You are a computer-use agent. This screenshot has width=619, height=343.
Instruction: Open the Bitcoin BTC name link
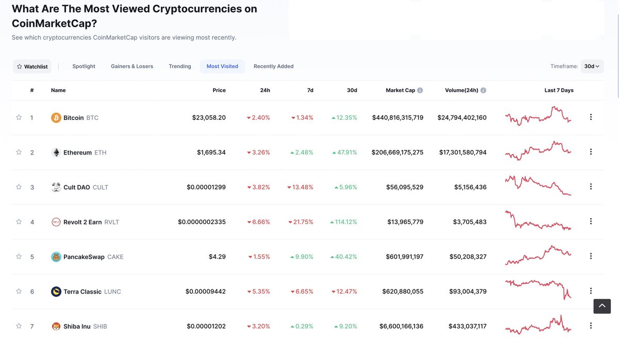click(81, 118)
